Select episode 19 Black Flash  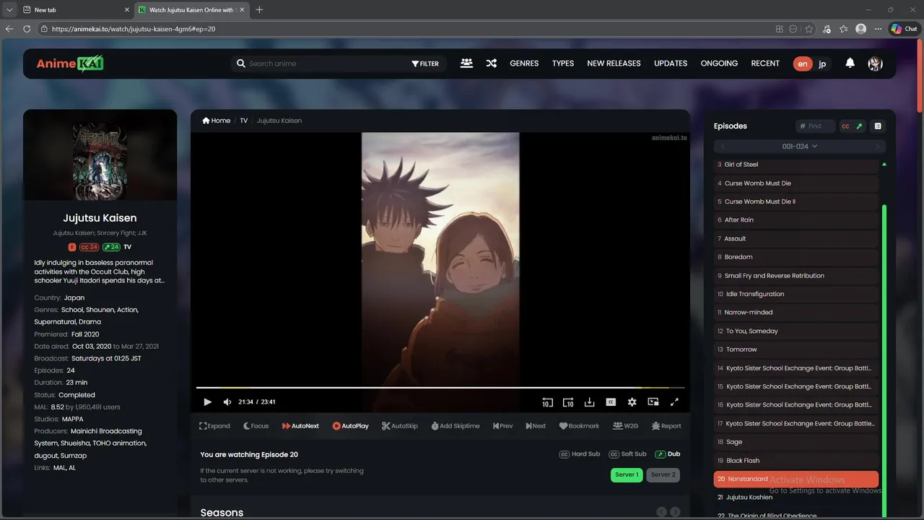(x=796, y=460)
